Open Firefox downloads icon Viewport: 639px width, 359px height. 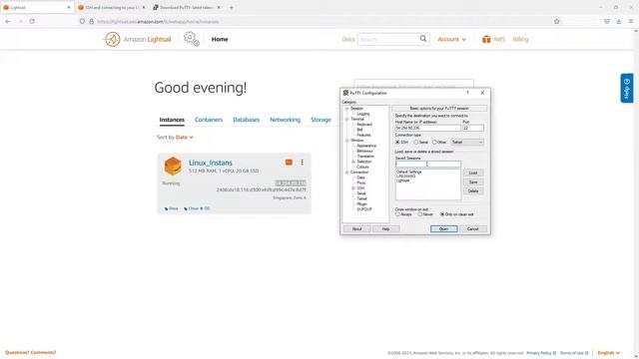[619, 21]
